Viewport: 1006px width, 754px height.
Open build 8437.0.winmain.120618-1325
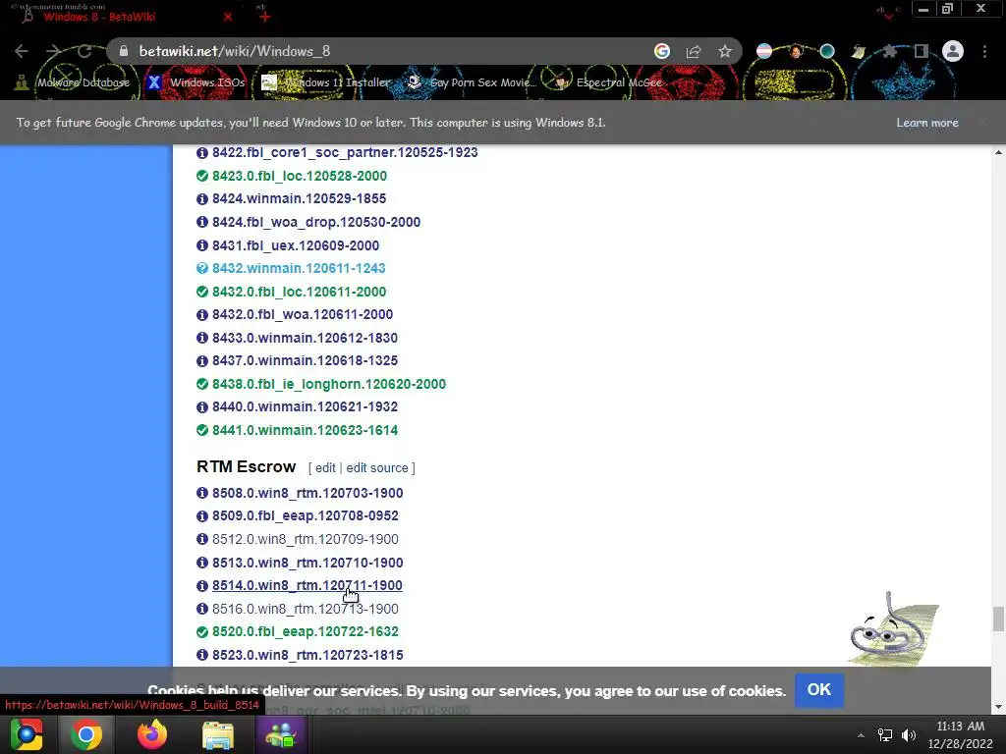[x=305, y=360]
